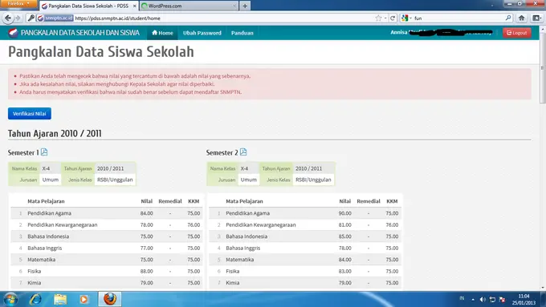Click Semester 1 Bahasa Inggris row label
546x307 pixels.
pyautogui.click(x=45, y=248)
